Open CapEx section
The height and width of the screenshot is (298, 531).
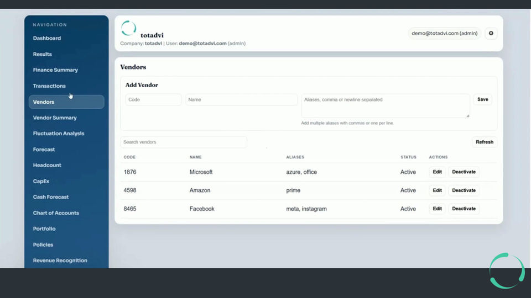41,181
